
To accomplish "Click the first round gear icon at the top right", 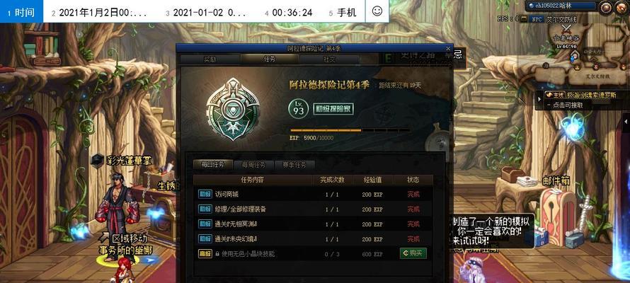I will click(x=606, y=6).
